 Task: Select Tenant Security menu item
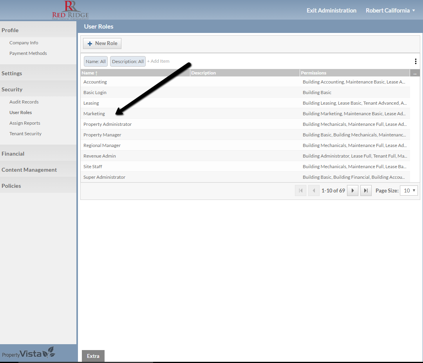pos(25,134)
